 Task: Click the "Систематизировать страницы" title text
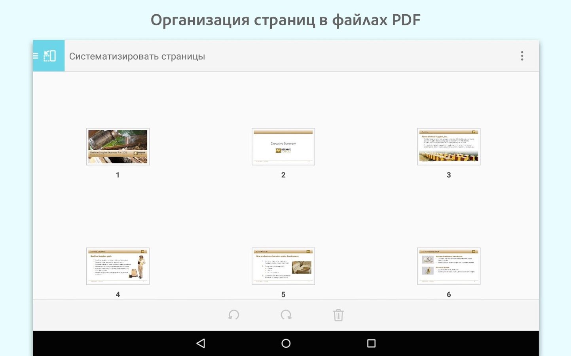tap(137, 56)
